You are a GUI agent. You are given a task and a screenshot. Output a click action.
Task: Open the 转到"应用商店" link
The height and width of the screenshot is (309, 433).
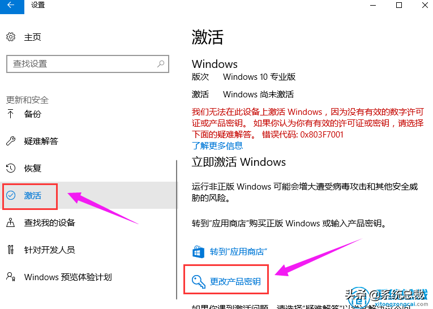coord(238,252)
